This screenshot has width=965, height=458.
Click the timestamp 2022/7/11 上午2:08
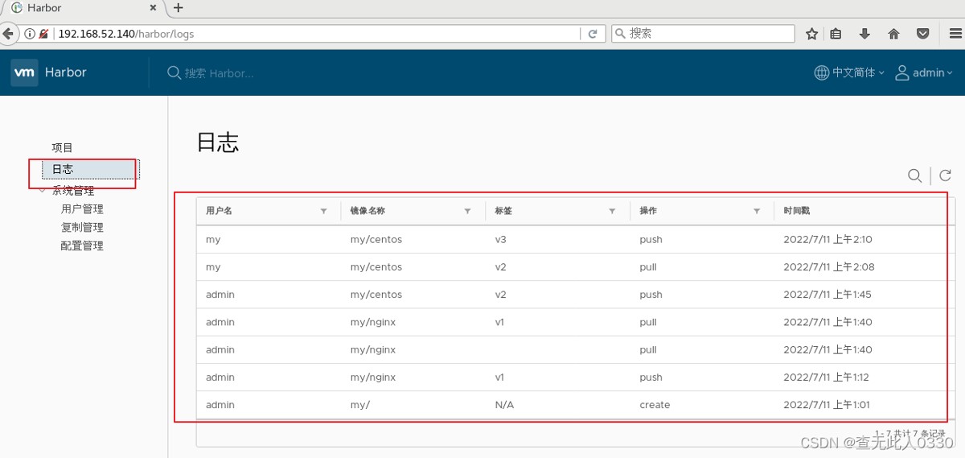828,267
